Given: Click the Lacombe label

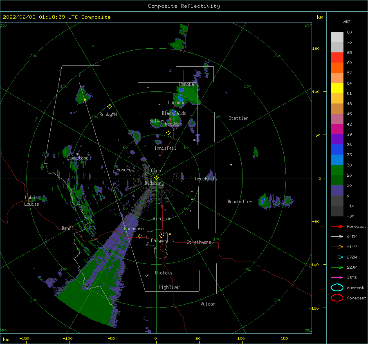Looking at the screenshot, I should coord(177,103).
